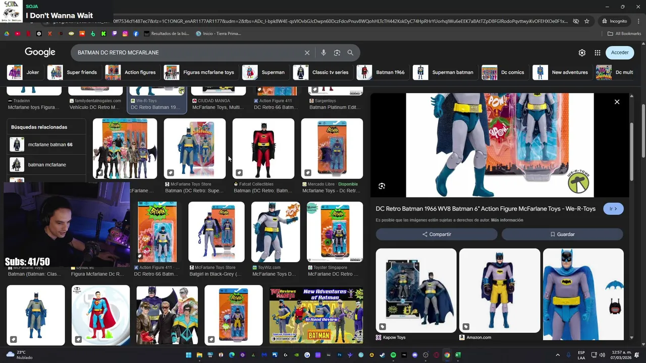Open related search mcfarlane batman 66

46,145
